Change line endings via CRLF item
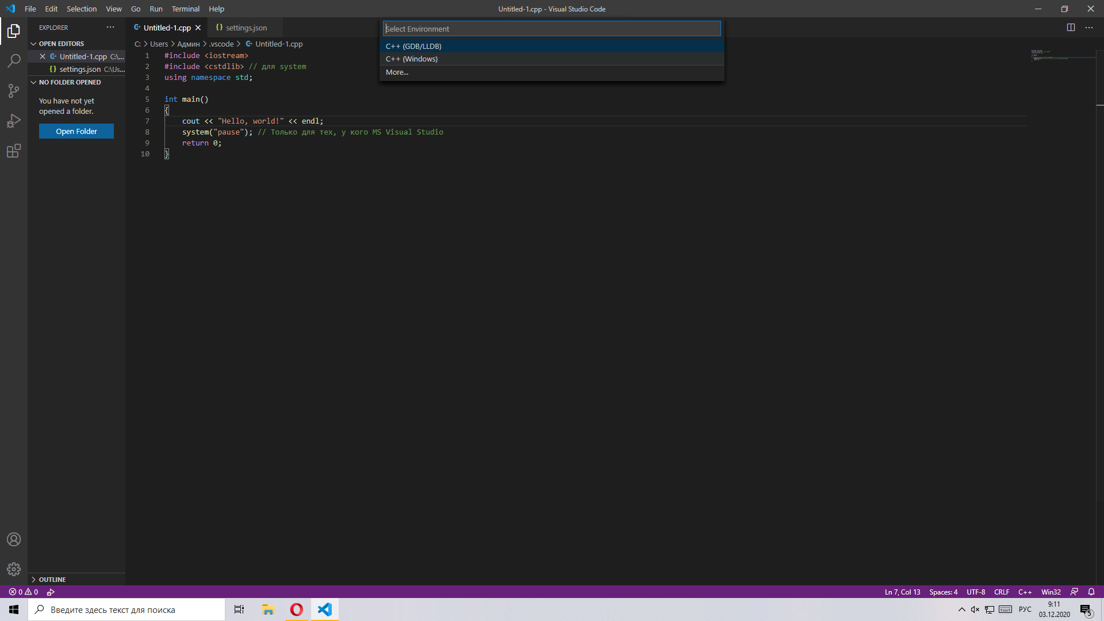The width and height of the screenshot is (1104, 621). pyautogui.click(x=1002, y=592)
